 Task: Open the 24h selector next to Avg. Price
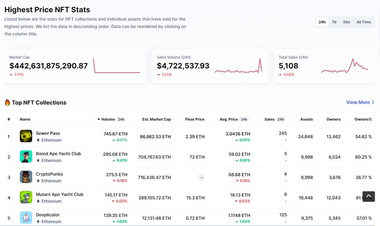coord(244,120)
